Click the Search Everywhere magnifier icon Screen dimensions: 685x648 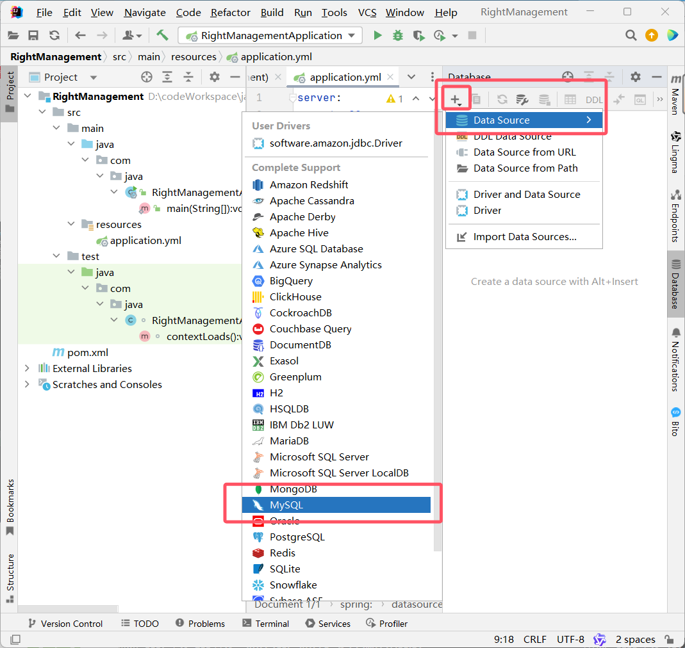tap(631, 35)
